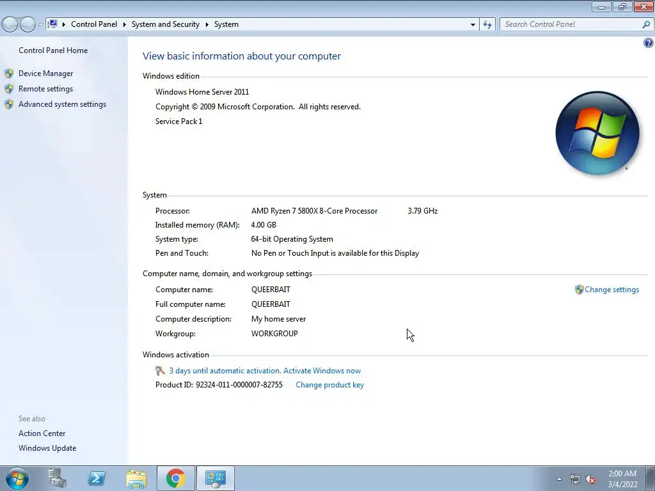Click the muted volume tray icon

[x=590, y=479]
